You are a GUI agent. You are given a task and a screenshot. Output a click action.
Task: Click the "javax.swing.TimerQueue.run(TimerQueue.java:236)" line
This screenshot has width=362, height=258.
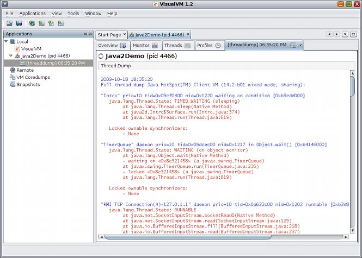[x=191, y=166]
